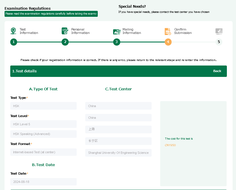The image size is (236, 190).
Task: Click the Shanghai University Of Engineering Science field
Action: [x=119, y=153]
